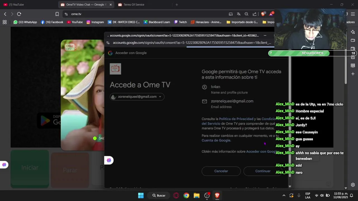This screenshot has height=201, width=358.
Task: Open the Twitch bookmark
Action: click(x=180, y=22)
